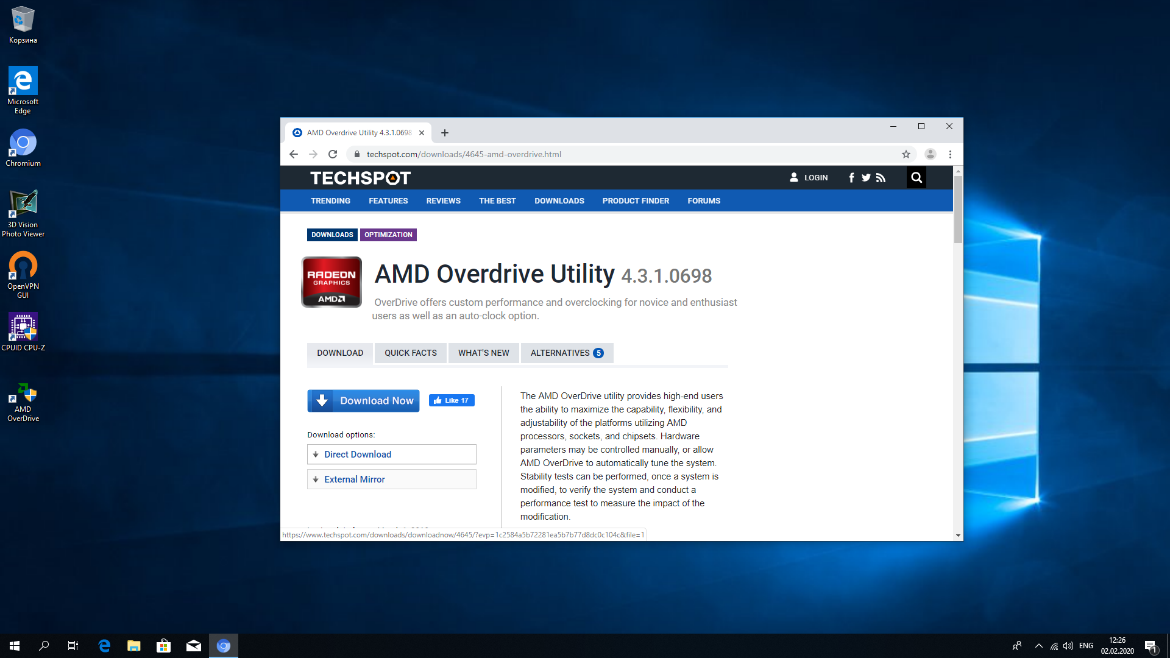The image size is (1170, 658).
Task: Click the Radeon Graphics AMD logo
Action: pos(331,282)
